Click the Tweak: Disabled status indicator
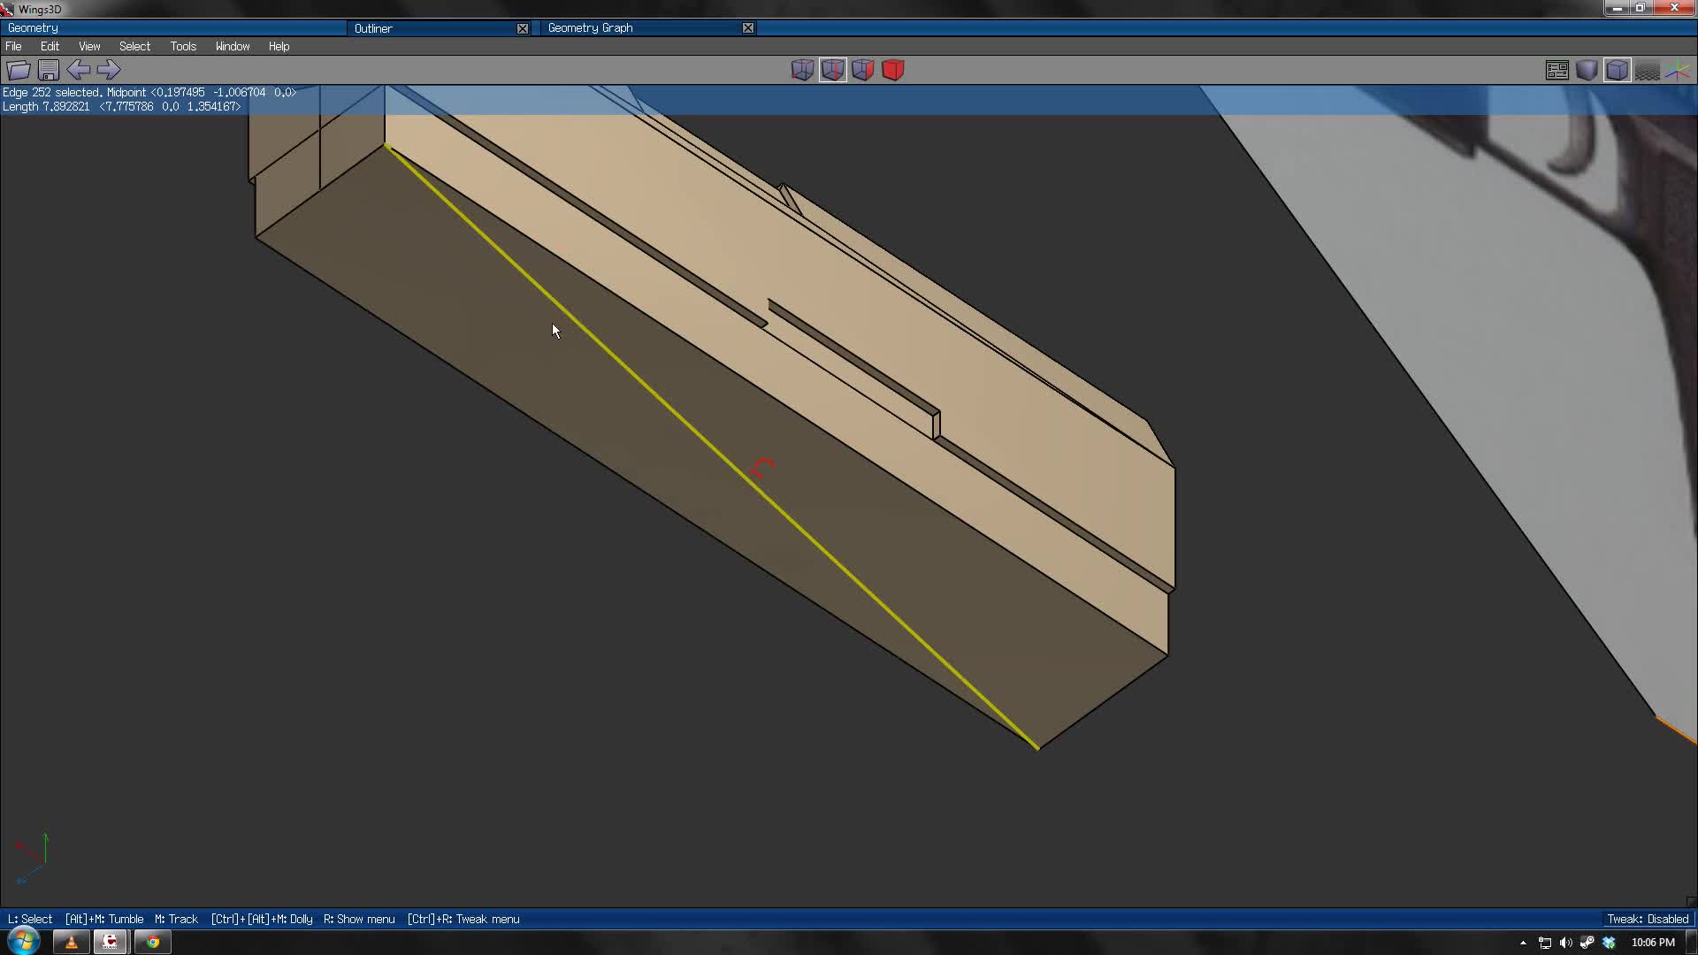The height and width of the screenshot is (955, 1698). [x=1646, y=919]
